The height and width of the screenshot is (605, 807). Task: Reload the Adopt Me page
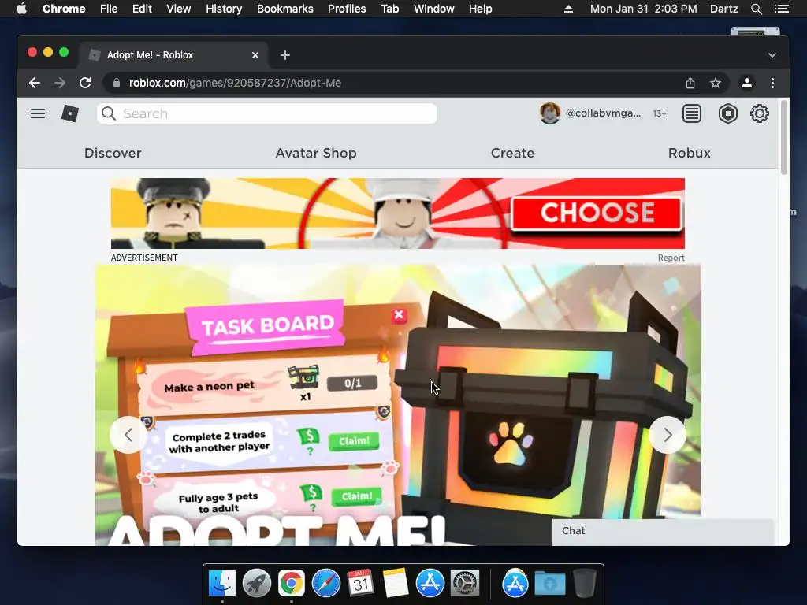[x=85, y=83]
